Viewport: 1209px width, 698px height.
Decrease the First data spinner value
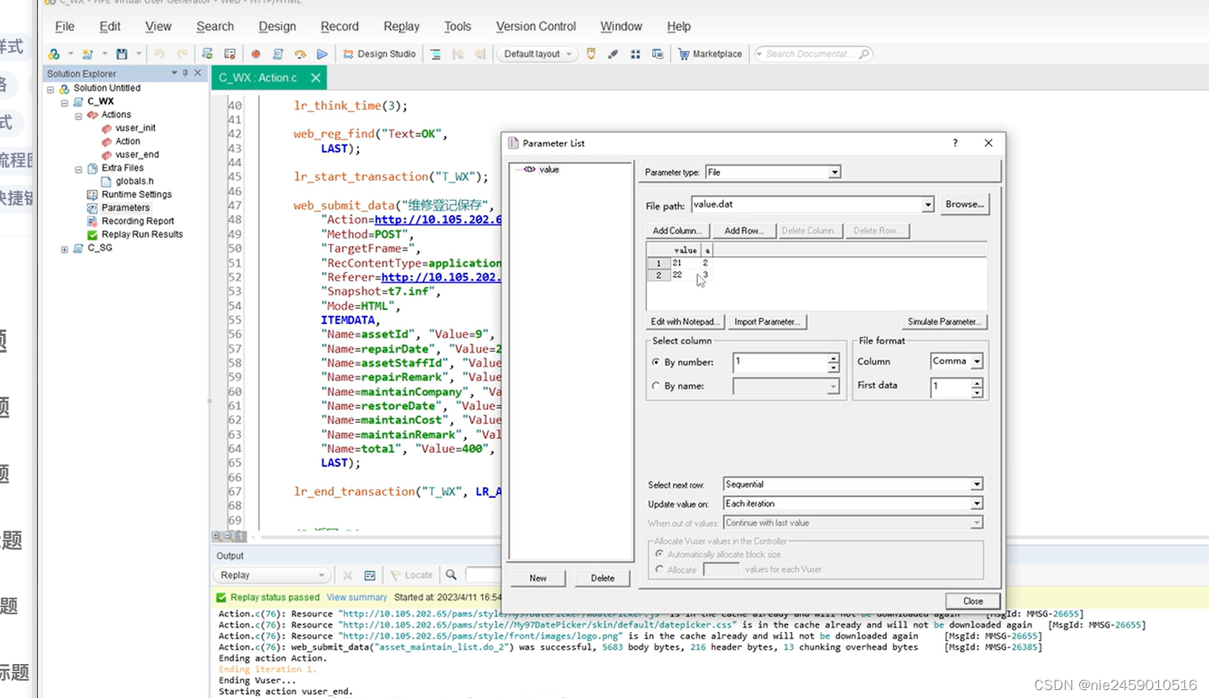[977, 393]
